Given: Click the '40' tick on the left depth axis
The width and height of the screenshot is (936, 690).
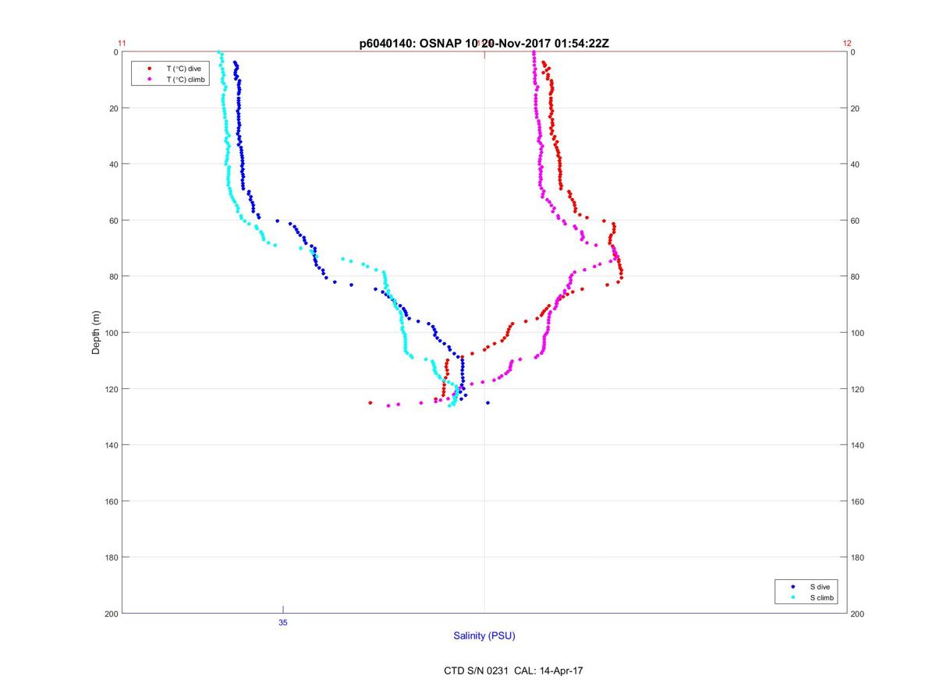Looking at the screenshot, I should point(113,165).
